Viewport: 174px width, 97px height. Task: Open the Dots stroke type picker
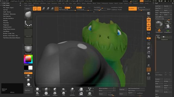point(28,24)
